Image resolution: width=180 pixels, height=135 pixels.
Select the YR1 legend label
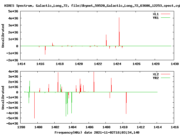tap(156, 18)
